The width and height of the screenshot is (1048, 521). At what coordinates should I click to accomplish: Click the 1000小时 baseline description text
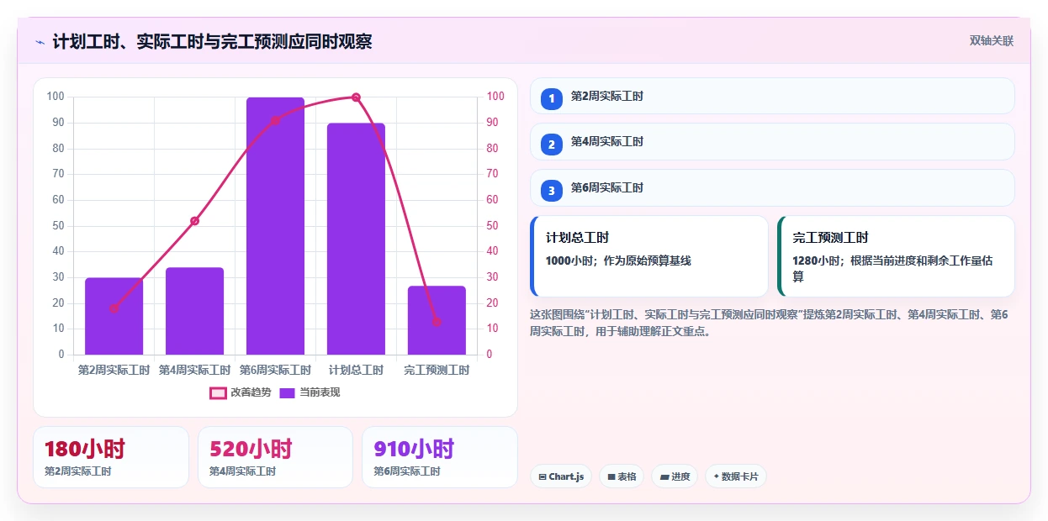[x=618, y=261]
